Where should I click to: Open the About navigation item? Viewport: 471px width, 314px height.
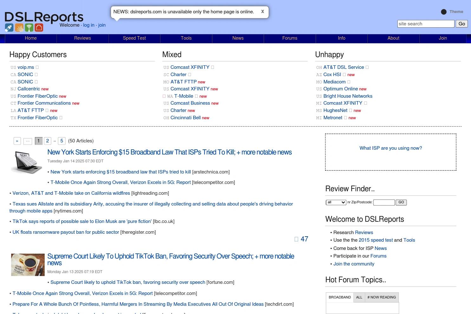click(x=393, y=38)
